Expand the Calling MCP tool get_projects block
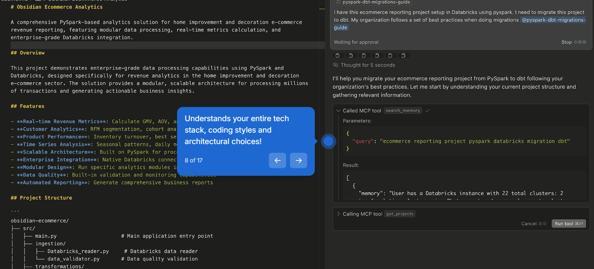The height and width of the screenshot is (269, 594). (338, 214)
